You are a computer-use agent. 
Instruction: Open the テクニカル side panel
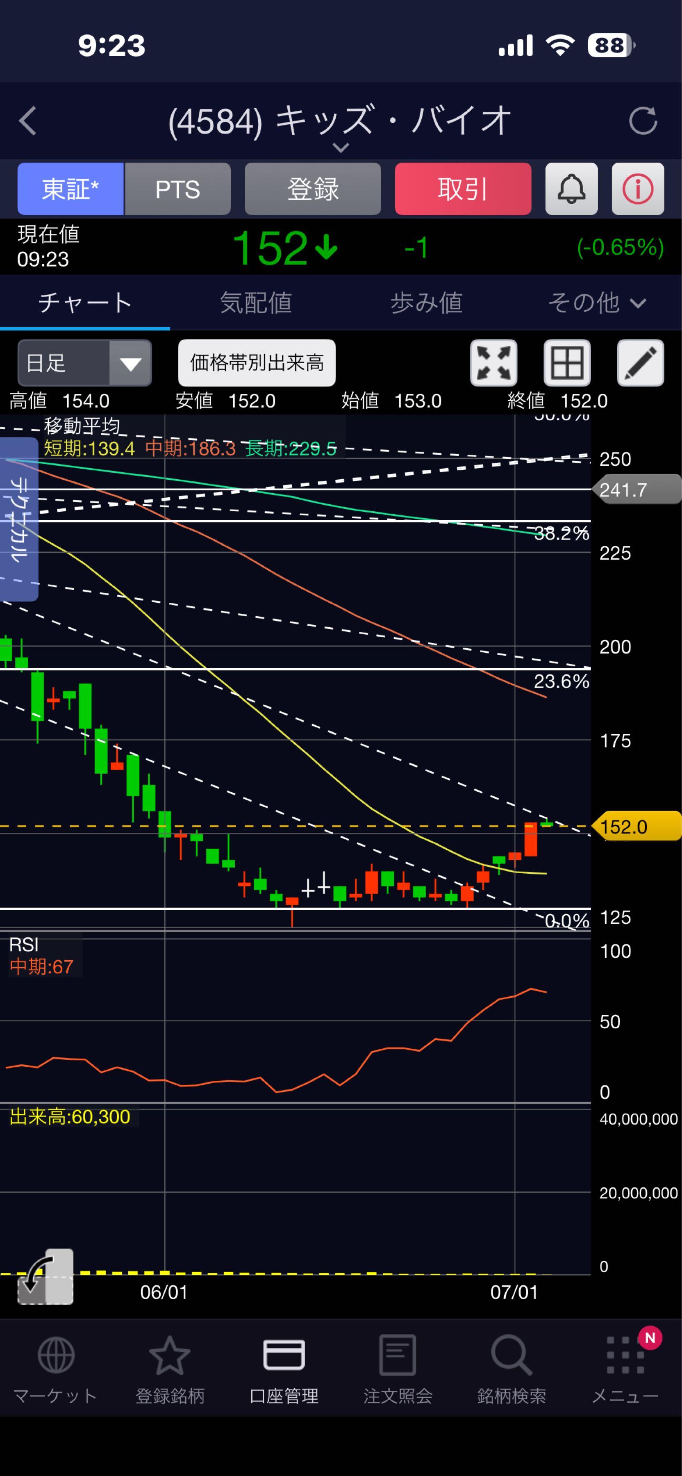point(19,519)
